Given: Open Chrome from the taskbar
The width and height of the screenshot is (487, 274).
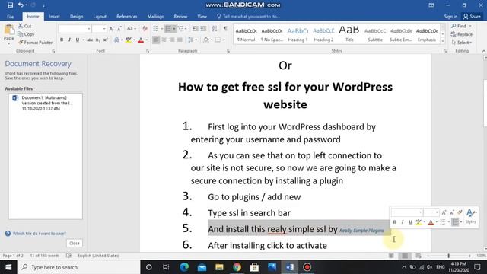Looking at the screenshot, I should pyautogui.click(x=237, y=267).
